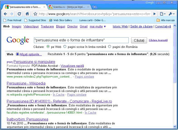The width and height of the screenshot is (178, 130).
Task: Click scrollbar down arrow
Action: click(x=175, y=126)
